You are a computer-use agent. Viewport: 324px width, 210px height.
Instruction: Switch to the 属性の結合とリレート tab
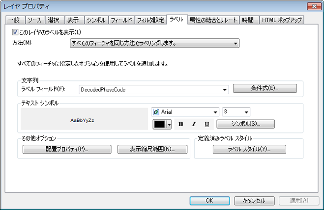pyautogui.click(x=213, y=20)
